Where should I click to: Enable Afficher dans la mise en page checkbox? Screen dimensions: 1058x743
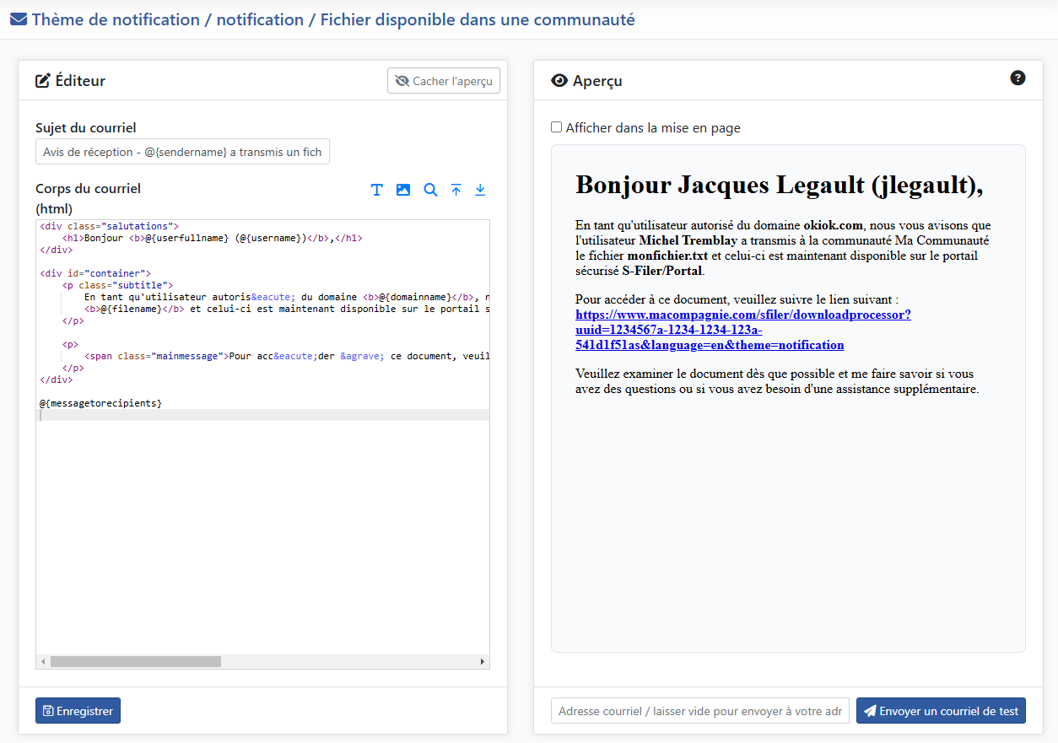click(x=556, y=127)
